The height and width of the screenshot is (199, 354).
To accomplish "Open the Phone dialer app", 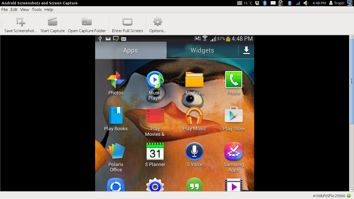I will [233, 80].
